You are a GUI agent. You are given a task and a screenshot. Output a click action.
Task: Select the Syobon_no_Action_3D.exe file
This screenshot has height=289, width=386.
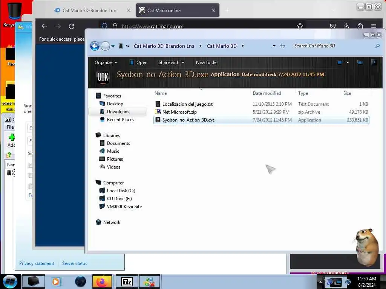click(262, 120)
